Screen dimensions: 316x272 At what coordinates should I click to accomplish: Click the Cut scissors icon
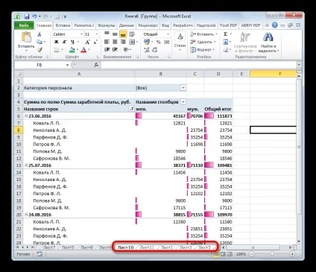(x=39, y=34)
